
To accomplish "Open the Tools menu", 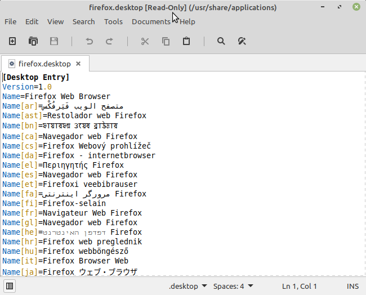I will 113,22.
